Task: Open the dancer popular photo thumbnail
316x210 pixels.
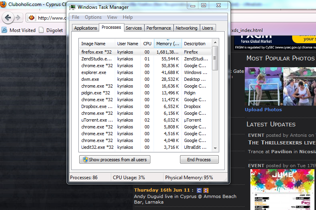Action: pos(264,86)
